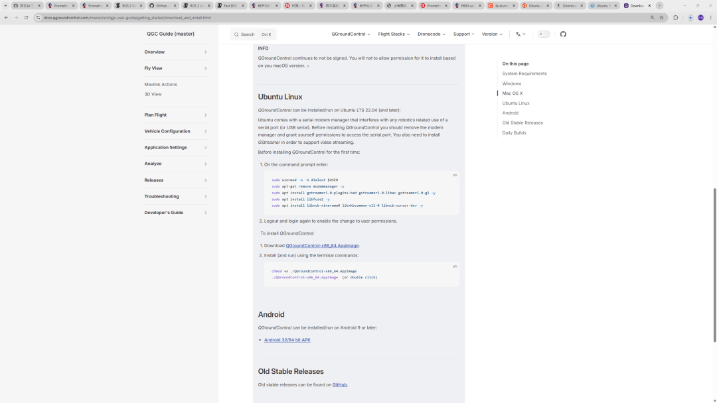Close the GitHub browser tab

(x=175, y=5)
